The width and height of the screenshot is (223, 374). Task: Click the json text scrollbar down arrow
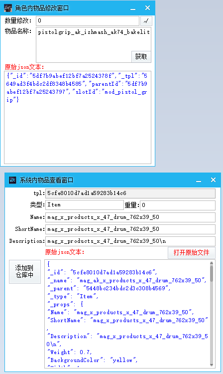pos(212,365)
